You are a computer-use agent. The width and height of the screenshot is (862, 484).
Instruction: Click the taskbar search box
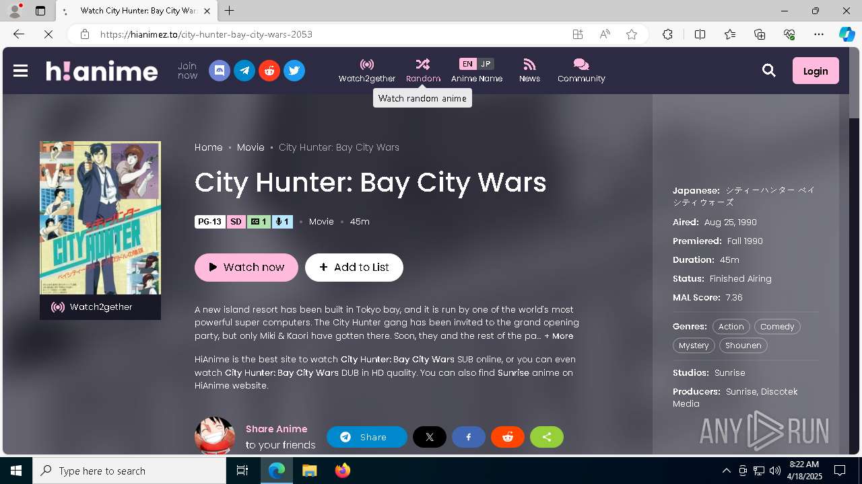pos(129,471)
